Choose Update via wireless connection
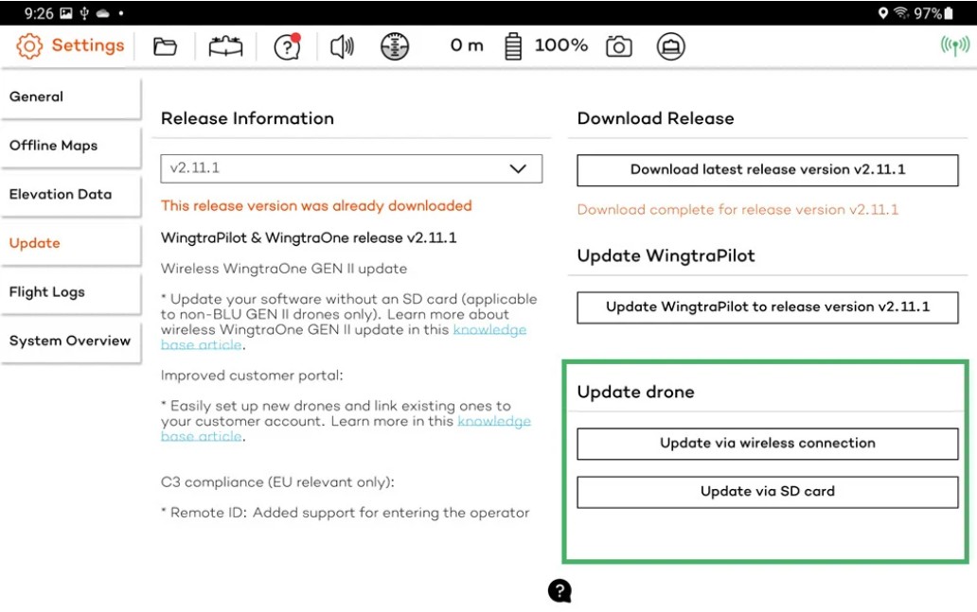 pyautogui.click(x=768, y=444)
